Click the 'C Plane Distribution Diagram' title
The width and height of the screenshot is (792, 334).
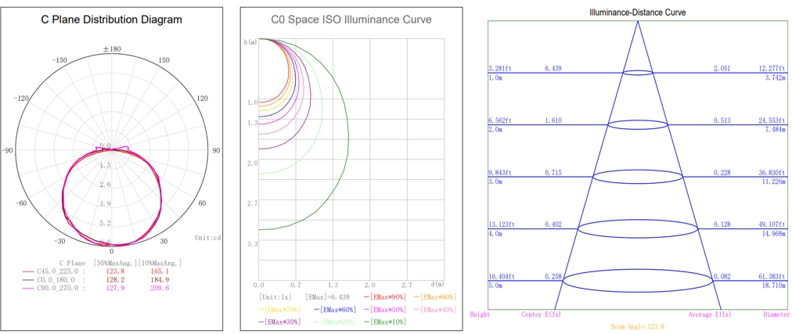(x=111, y=20)
